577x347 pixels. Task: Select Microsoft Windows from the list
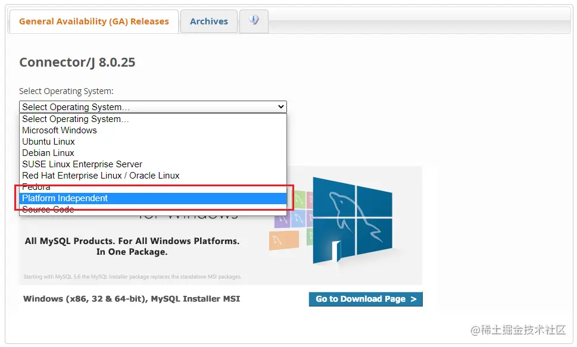pyautogui.click(x=152, y=130)
